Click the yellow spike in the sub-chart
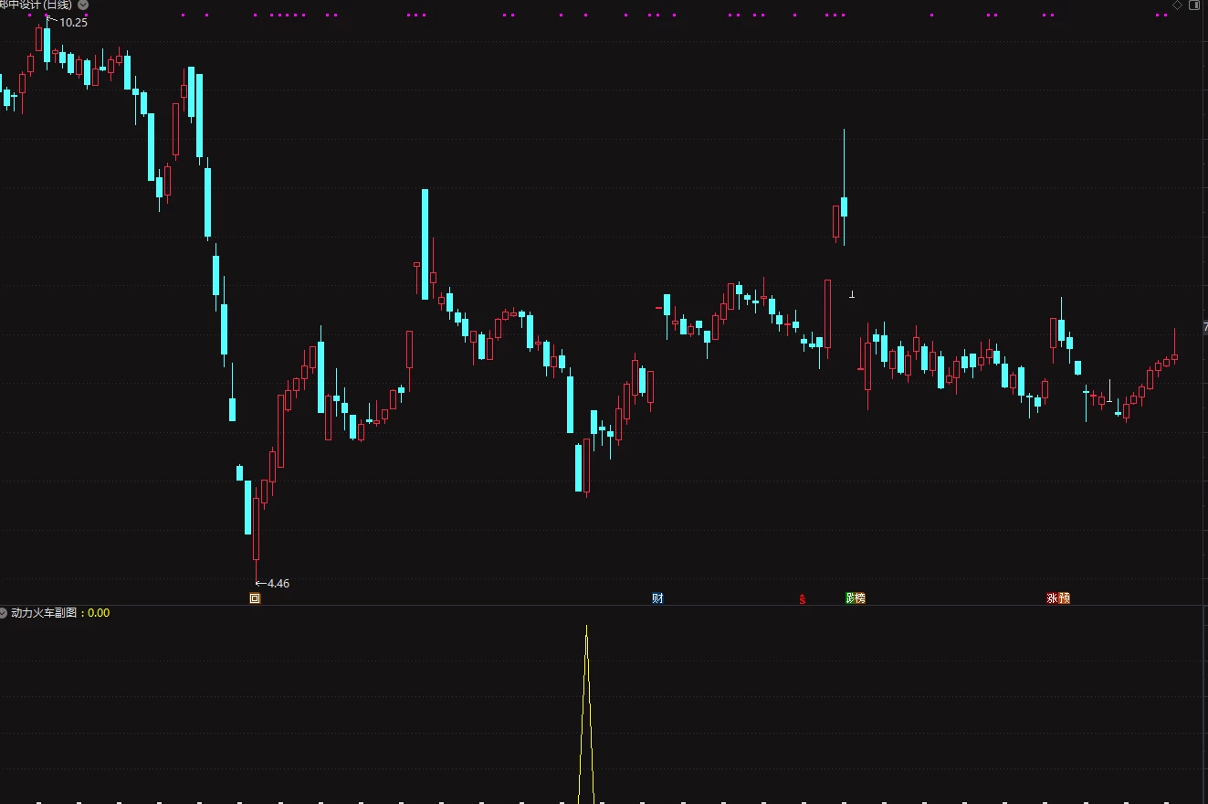1208x804 pixels. 586,713
